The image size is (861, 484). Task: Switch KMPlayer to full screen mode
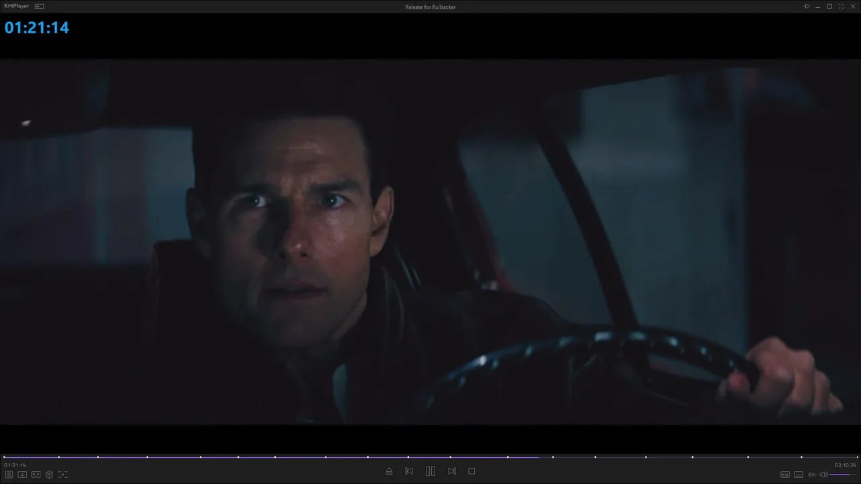(841, 7)
